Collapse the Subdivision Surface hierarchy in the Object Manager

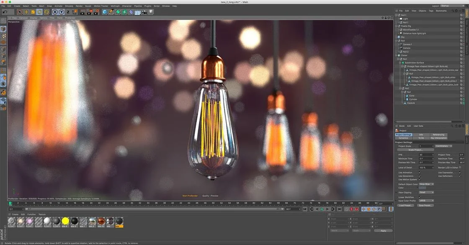399,62
